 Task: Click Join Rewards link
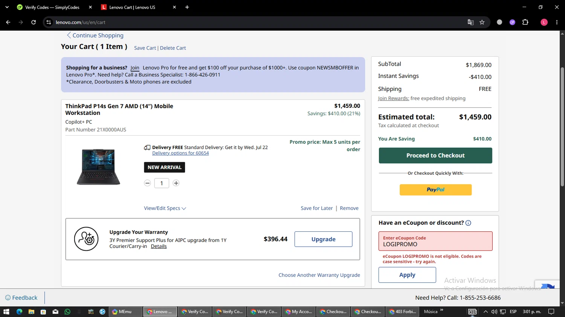(x=394, y=98)
